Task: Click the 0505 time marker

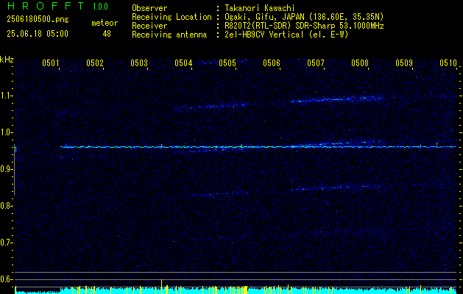Action: coord(227,62)
